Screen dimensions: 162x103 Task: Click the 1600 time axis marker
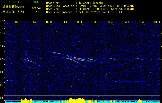point(157,22)
